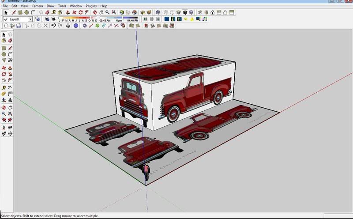The image size is (353, 219).
Task: Click the Zoom magnifier in the left toolbar
Action: (x=4, y=113)
